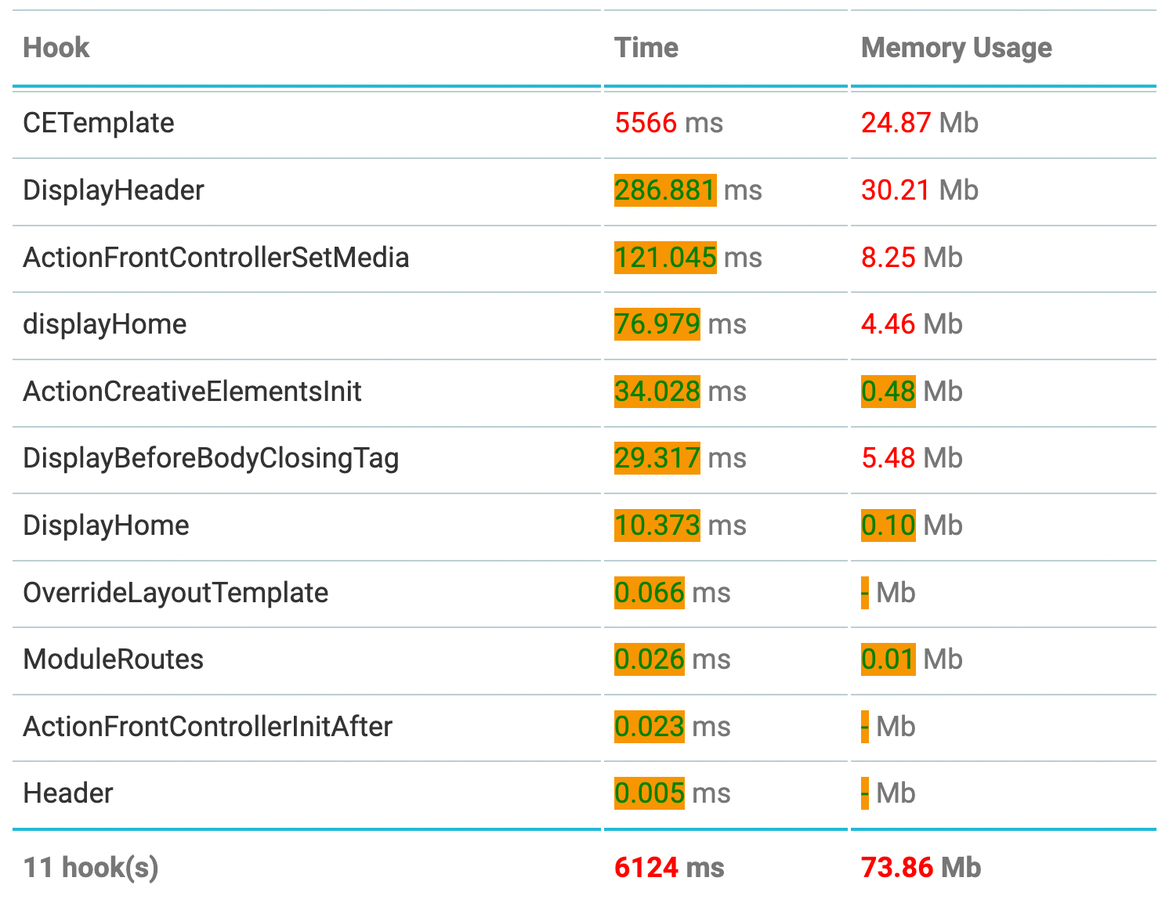1169x910 pixels.
Task: Click the Header hook row name
Action: tap(68, 793)
